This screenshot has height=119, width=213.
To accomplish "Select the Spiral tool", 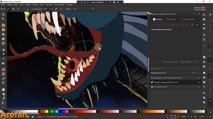I will pyautogui.click(x=3, y=43).
